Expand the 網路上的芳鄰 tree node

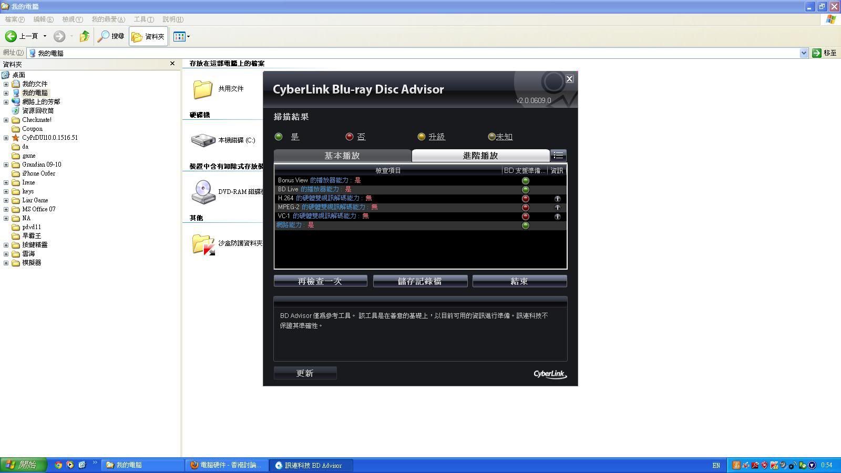6,102
